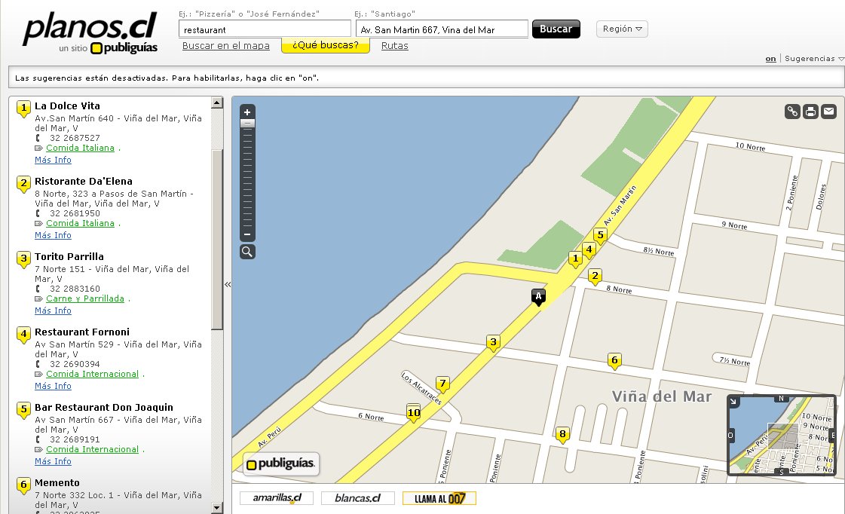Viewport: 845px width, 514px height.
Task: Visit the blancas.cl banner link
Action: pos(358,498)
